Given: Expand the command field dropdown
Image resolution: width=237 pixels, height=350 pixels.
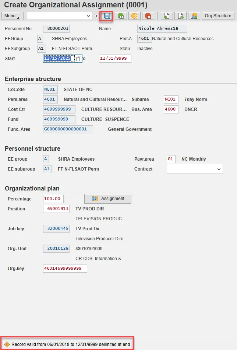Looking at the screenshot, I should pyautogui.click(x=88, y=16).
